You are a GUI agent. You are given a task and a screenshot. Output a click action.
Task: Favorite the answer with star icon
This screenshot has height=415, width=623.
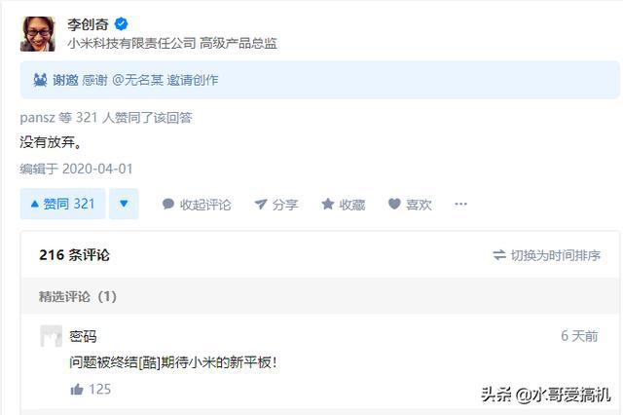(328, 205)
